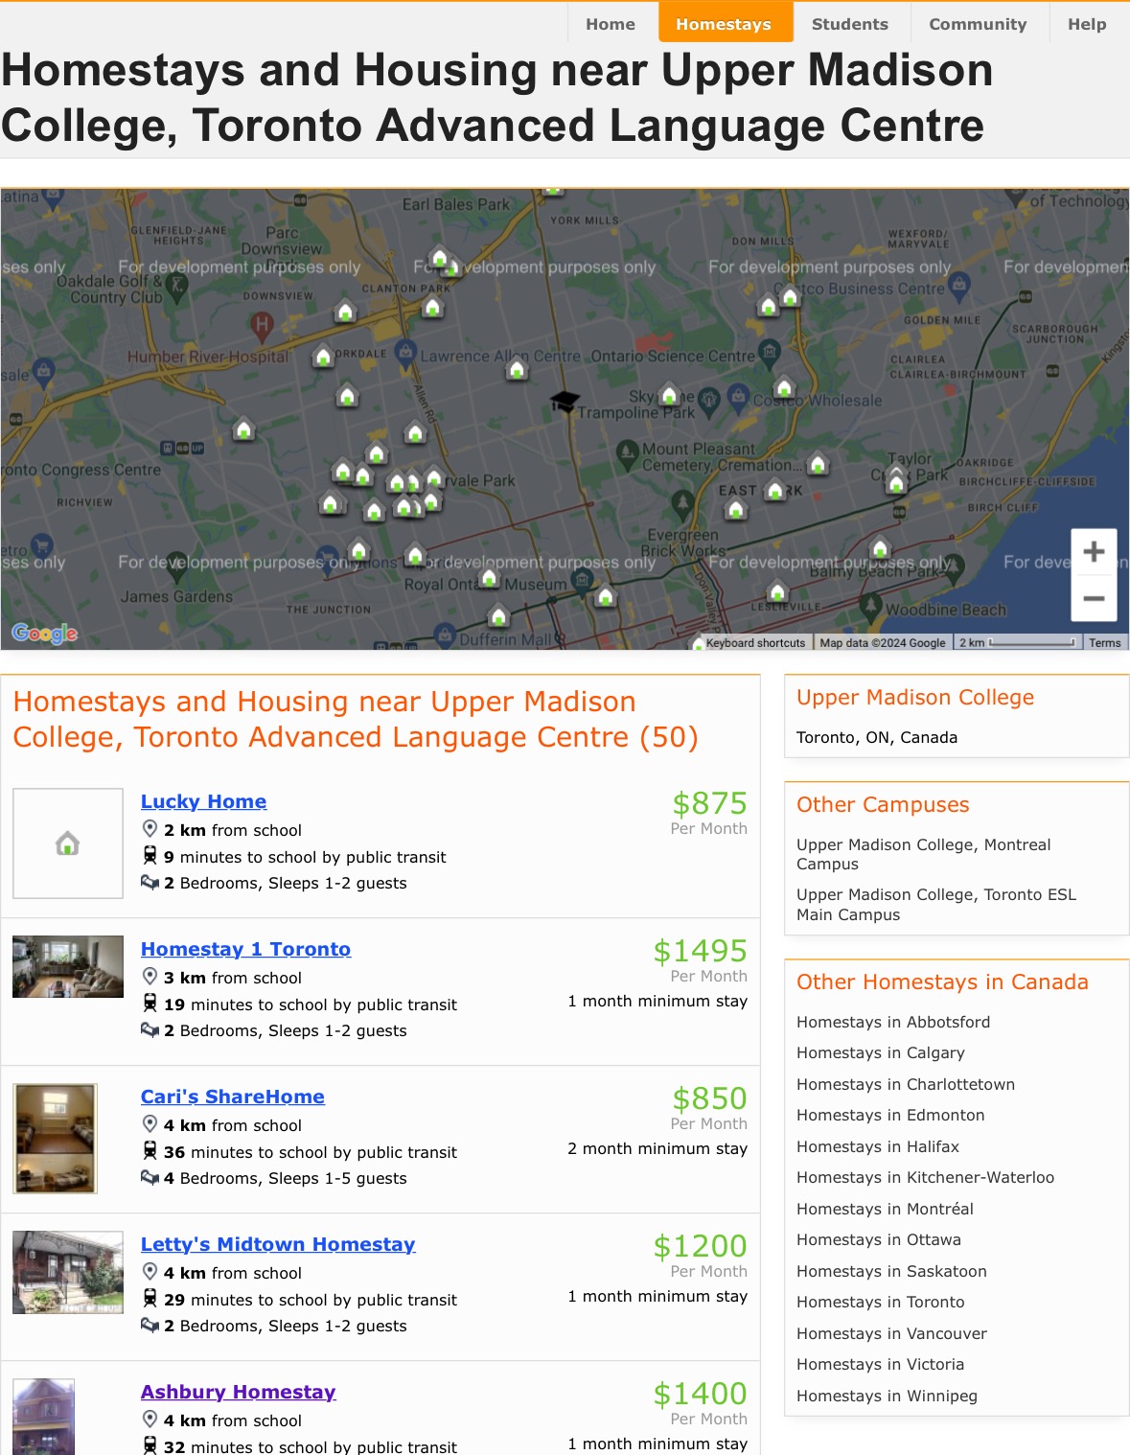The image size is (1130, 1455).
Task: Click the Upper Madison College sidebar heading
Action: coord(915,698)
